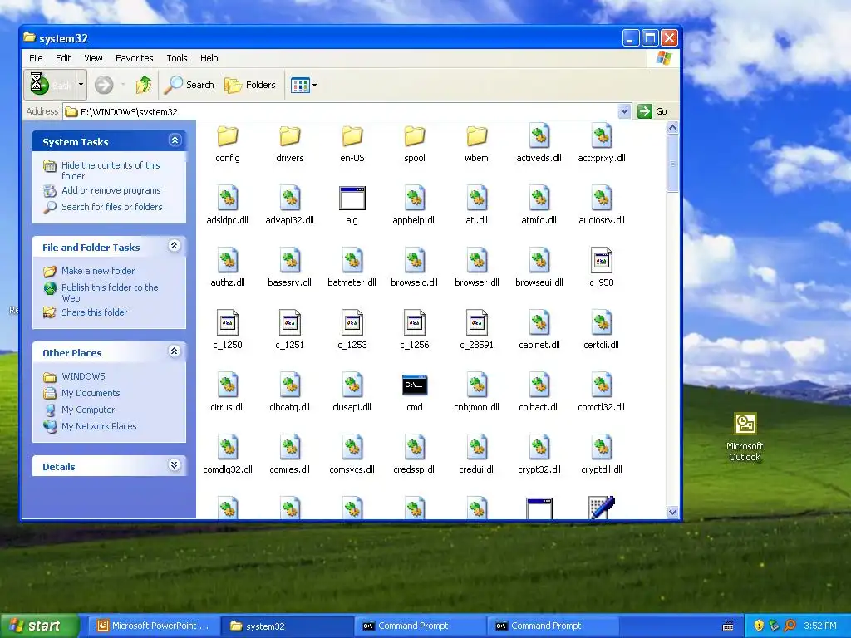This screenshot has width=851, height=638.
Task: Click the Start button
Action: pos(39,626)
